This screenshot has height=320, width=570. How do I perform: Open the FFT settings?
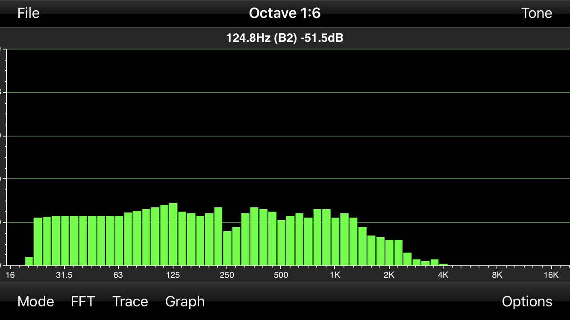tap(82, 302)
